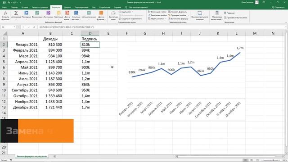The image size is (288, 162).
Task: Switch to the View tab
Action: pyautogui.click(x=94, y=7)
